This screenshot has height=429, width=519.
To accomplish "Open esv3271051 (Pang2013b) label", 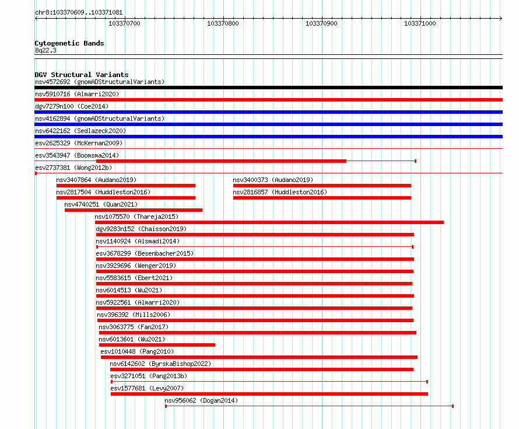I will tap(149, 376).
